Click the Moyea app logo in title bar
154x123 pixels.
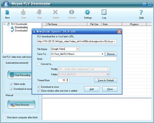6,4
